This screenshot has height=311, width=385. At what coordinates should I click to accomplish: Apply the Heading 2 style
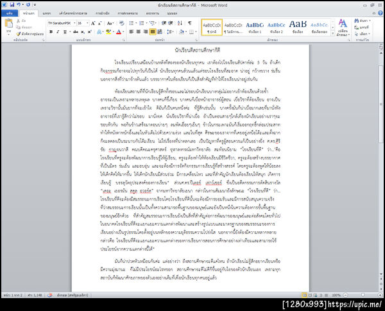(x=276, y=27)
